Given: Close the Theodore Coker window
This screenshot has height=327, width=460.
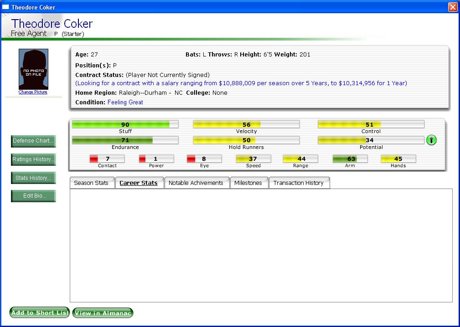Looking at the screenshot, I should pos(453,7).
